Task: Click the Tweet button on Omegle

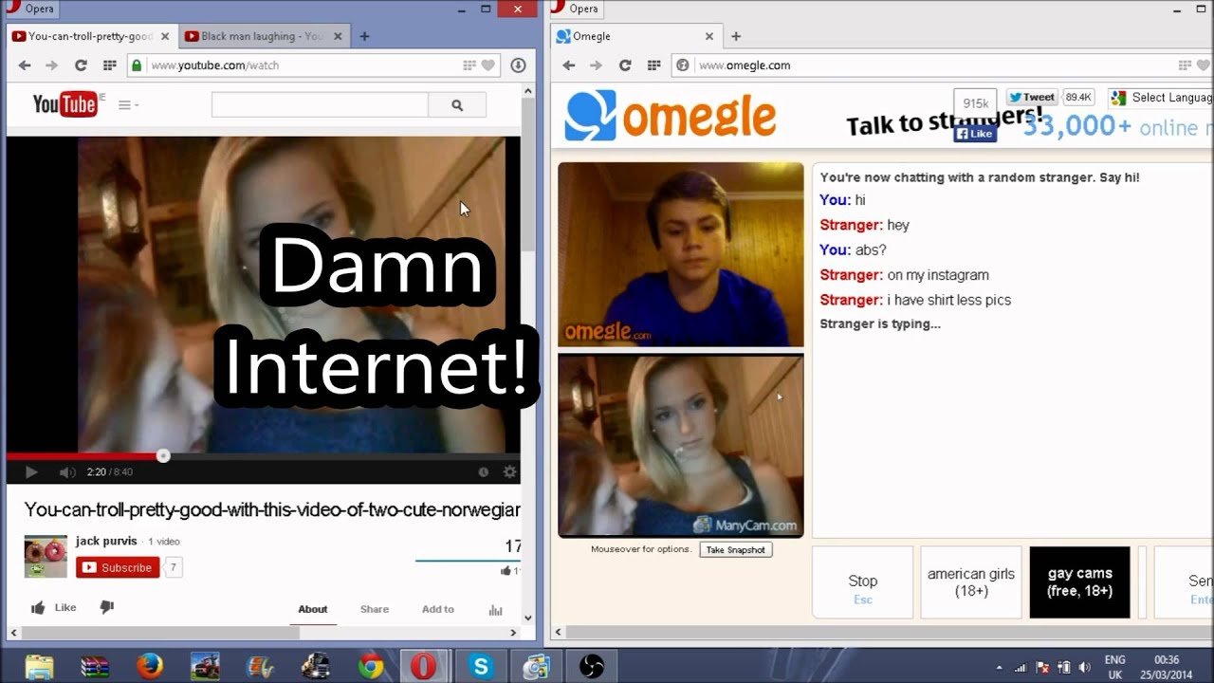Action: point(1031,97)
